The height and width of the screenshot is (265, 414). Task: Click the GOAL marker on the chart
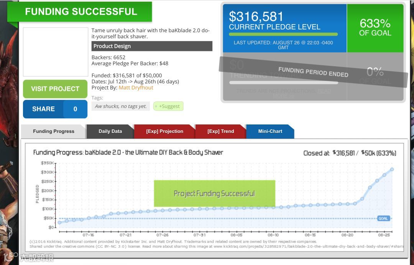(x=383, y=218)
